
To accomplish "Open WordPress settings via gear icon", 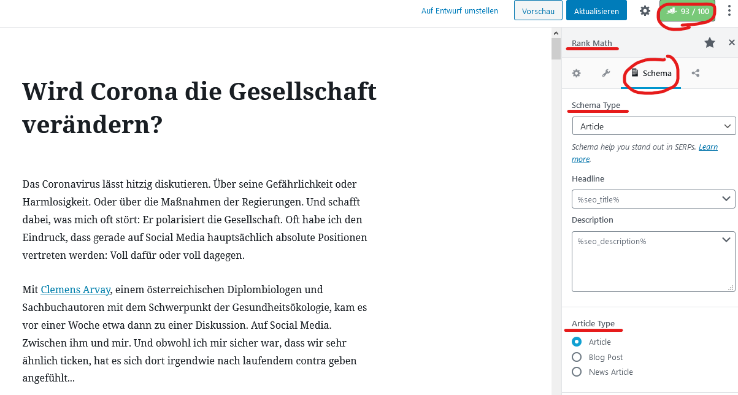I will coord(644,10).
